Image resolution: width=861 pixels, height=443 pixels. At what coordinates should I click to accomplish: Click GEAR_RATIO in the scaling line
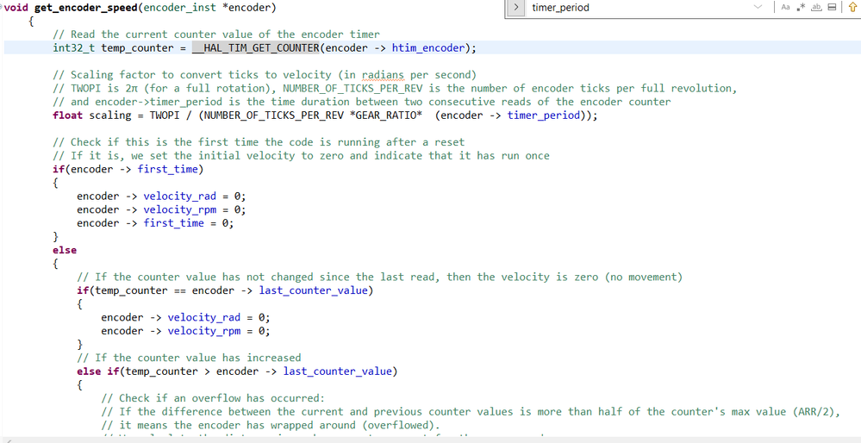[385, 115]
